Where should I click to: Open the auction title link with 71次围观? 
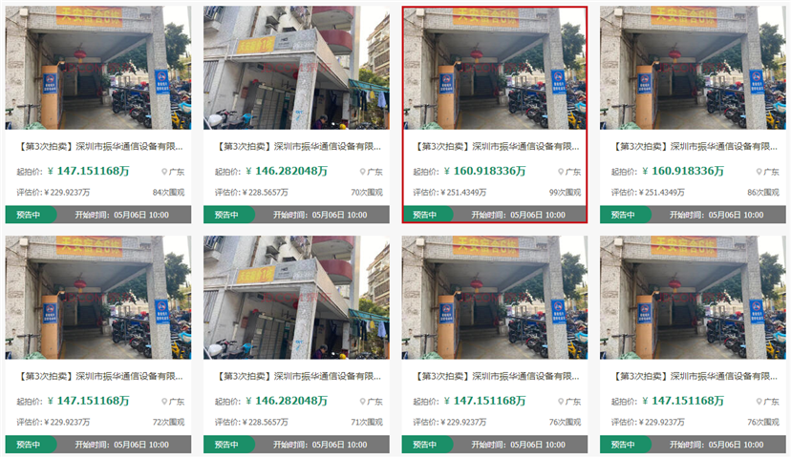click(x=298, y=377)
